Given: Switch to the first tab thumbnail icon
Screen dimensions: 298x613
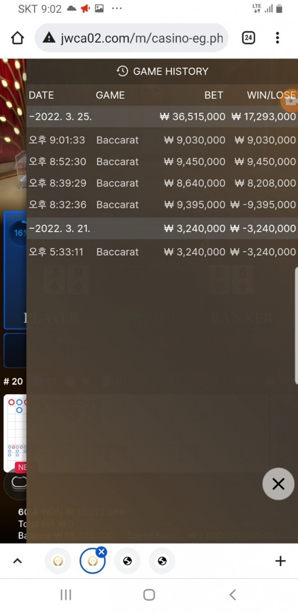Looking at the screenshot, I should 58,561.
